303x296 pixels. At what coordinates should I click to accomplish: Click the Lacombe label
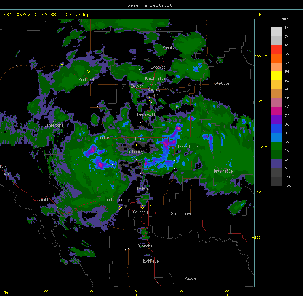(x=158, y=67)
